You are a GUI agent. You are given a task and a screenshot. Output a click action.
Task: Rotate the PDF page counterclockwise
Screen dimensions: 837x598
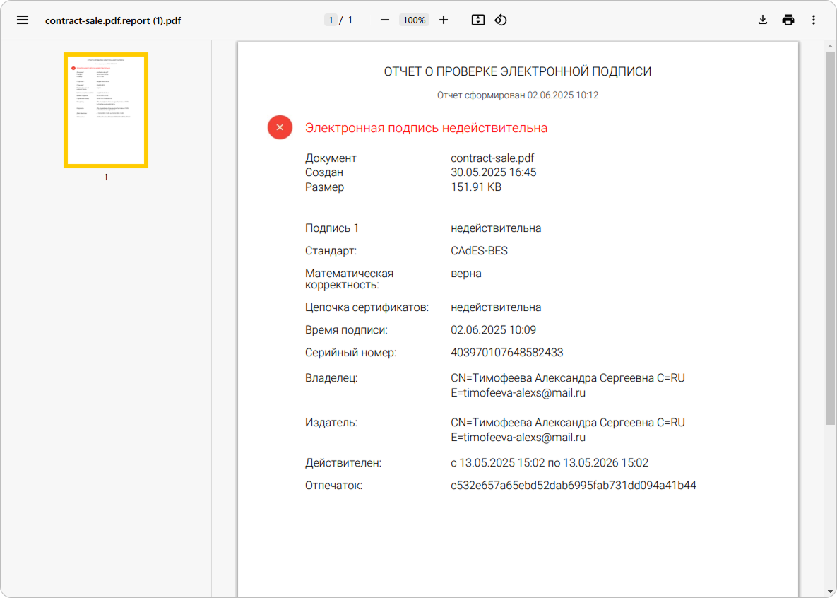click(x=501, y=20)
